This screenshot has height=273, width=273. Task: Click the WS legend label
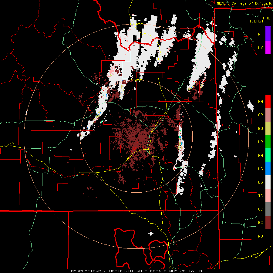click(x=260, y=169)
